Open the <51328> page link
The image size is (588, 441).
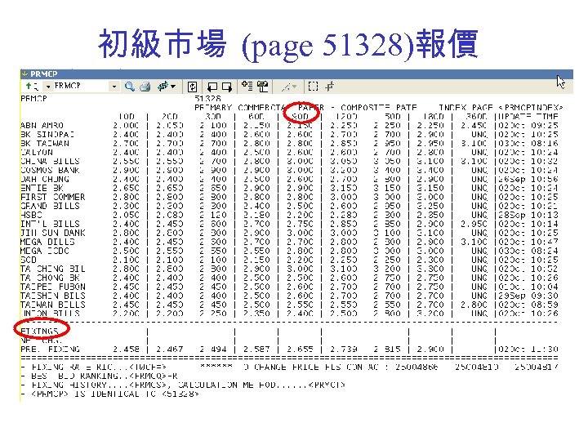point(180,394)
